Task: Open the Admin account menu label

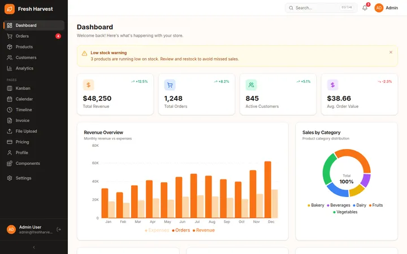Action: pyautogui.click(x=392, y=8)
